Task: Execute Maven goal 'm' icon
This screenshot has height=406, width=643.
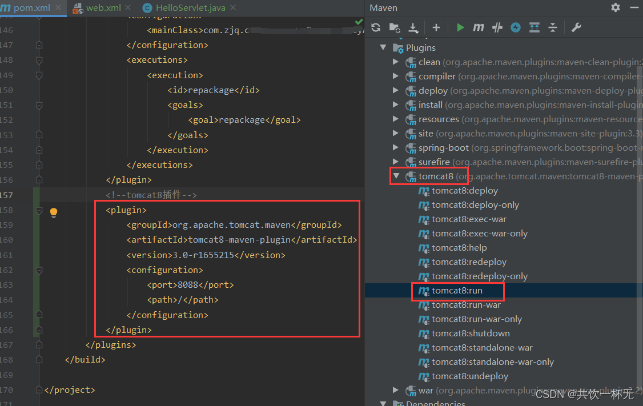Action: pos(478,27)
